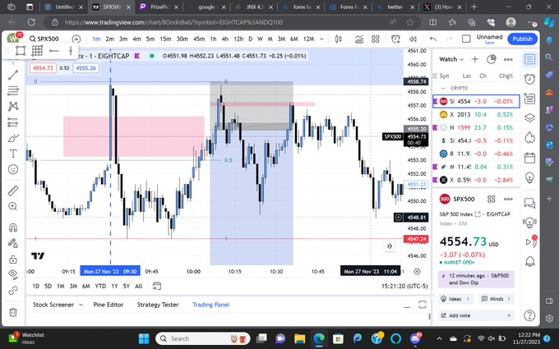
Task: Open the Ideas link
Action: pyautogui.click(x=455, y=299)
